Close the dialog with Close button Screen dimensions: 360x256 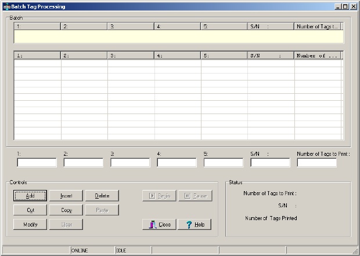tap(159, 224)
